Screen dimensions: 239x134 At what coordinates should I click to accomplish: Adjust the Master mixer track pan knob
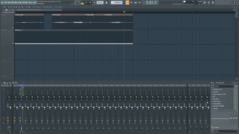coord(9,100)
